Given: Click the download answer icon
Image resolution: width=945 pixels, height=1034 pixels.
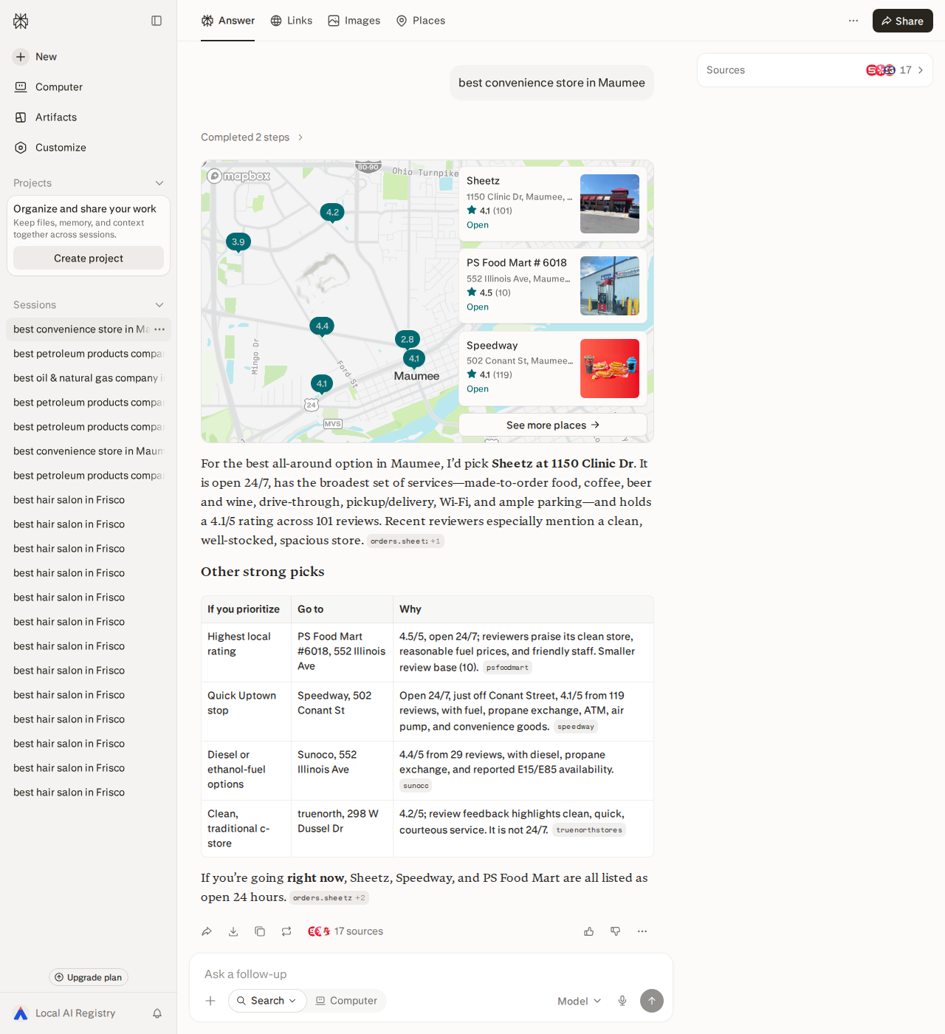Looking at the screenshot, I should click(x=233, y=931).
